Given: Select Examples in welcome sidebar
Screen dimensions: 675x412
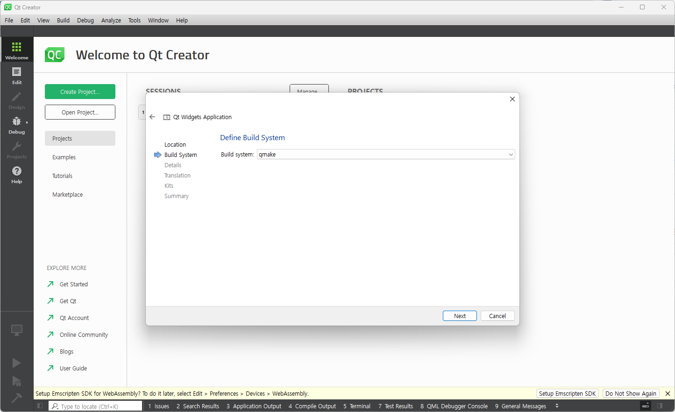Looking at the screenshot, I should pyautogui.click(x=80, y=157).
